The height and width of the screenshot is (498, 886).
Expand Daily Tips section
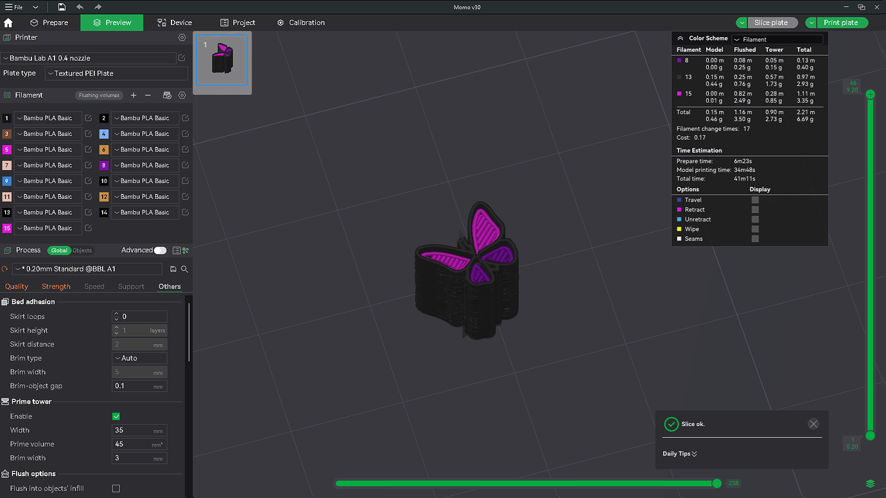click(x=680, y=454)
